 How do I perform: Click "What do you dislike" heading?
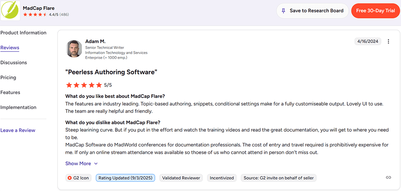click(113, 122)
